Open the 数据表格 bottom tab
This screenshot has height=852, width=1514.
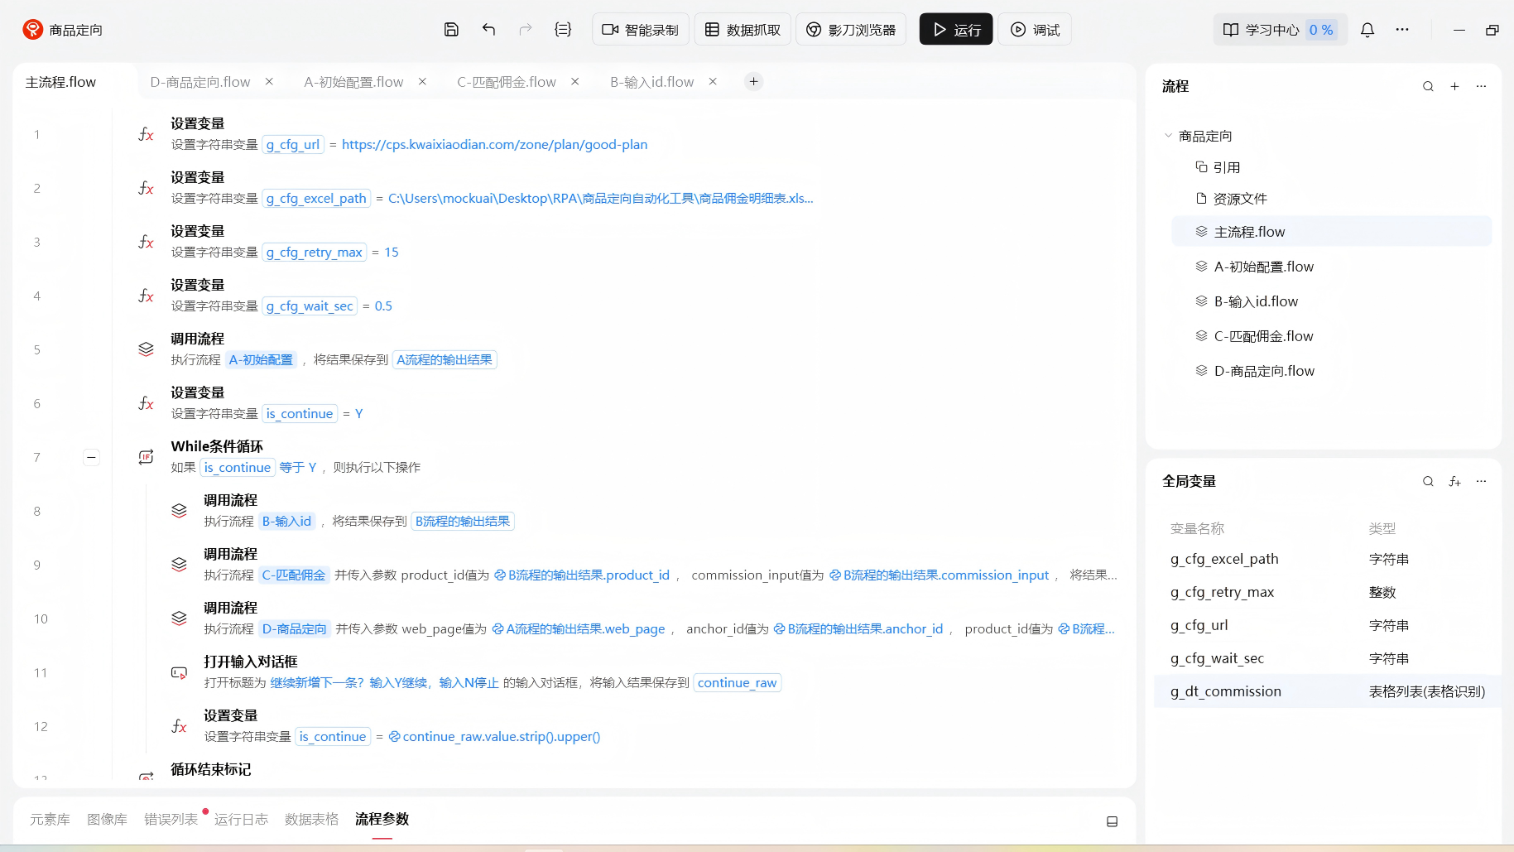click(311, 819)
